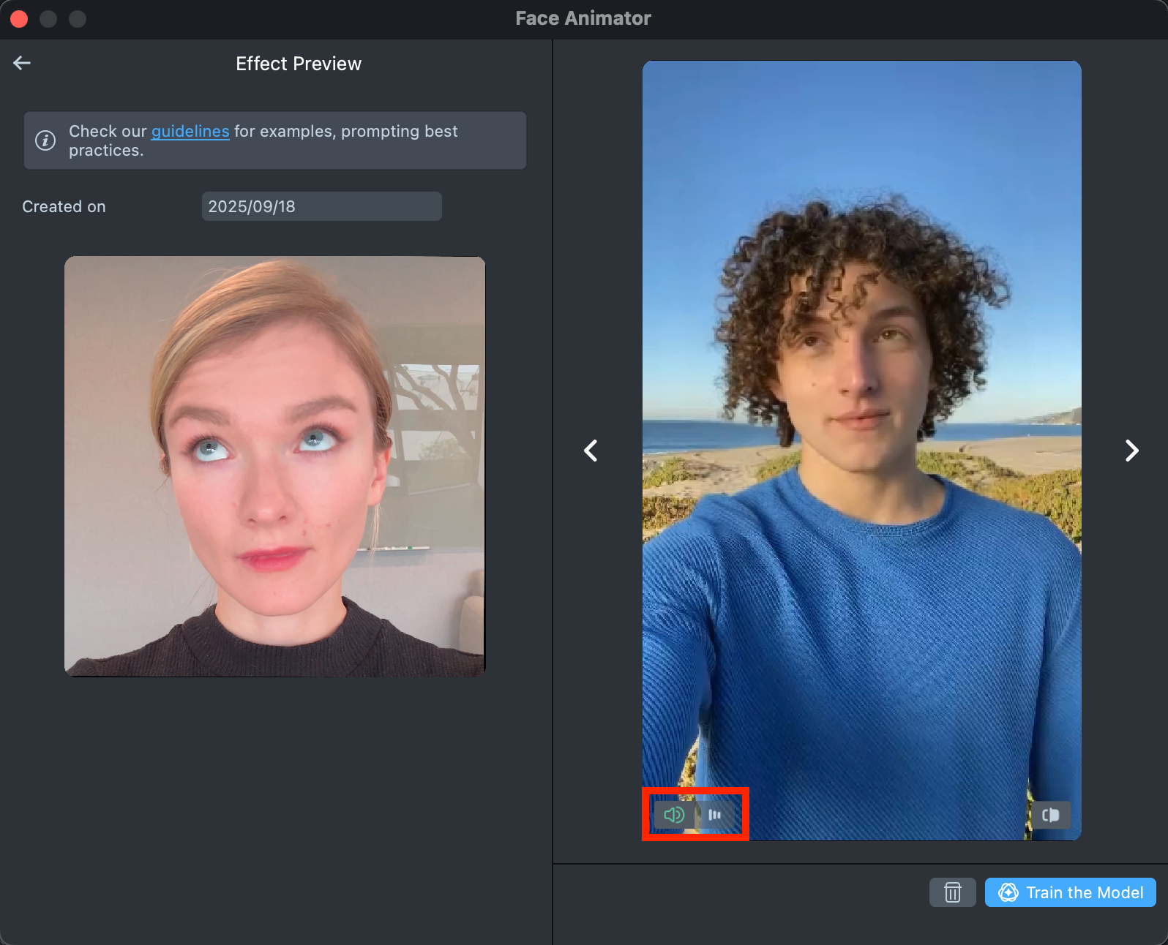This screenshot has width=1168, height=945.
Task: Minimize the Face Animator window
Action: pos(48,19)
